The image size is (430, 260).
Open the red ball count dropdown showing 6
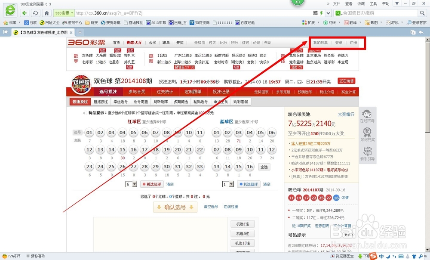pos(131,184)
